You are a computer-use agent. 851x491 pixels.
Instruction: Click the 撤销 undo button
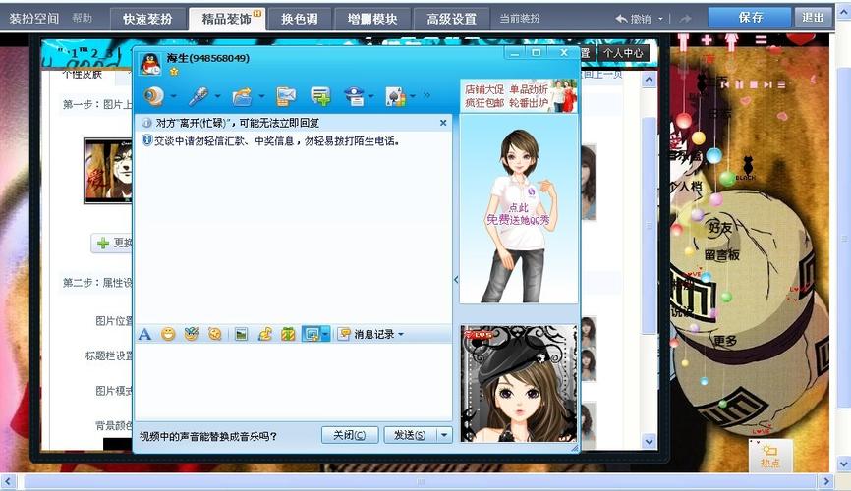point(634,19)
